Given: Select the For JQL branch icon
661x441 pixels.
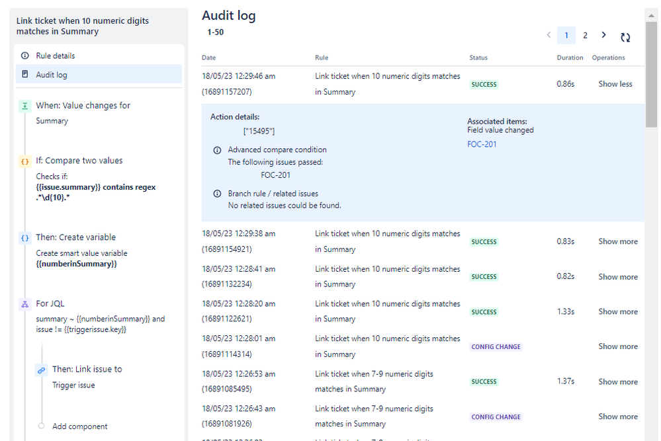Looking at the screenshot, I should [x=25, y=304].
